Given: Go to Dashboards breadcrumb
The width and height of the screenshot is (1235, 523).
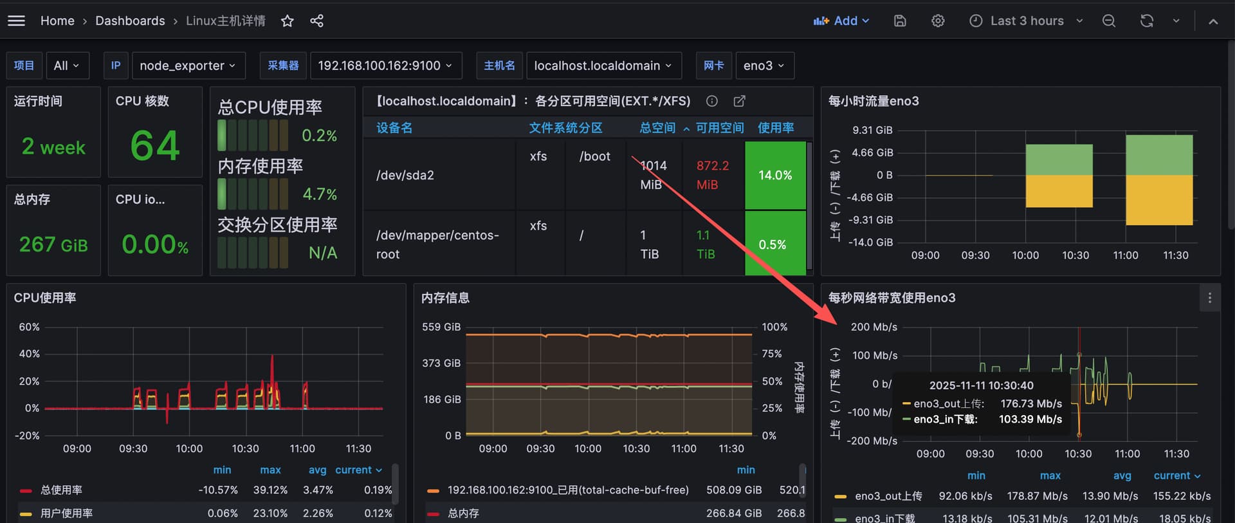Looking at the screenshot, I should tap(130, 21).
